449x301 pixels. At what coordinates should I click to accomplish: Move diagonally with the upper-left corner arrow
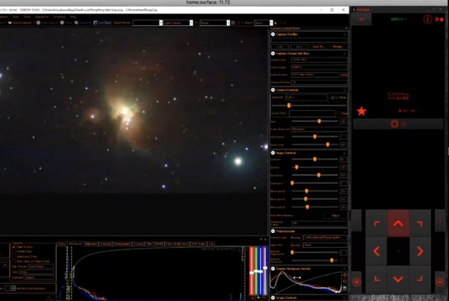pyautogui.click(x=376, y=223)
